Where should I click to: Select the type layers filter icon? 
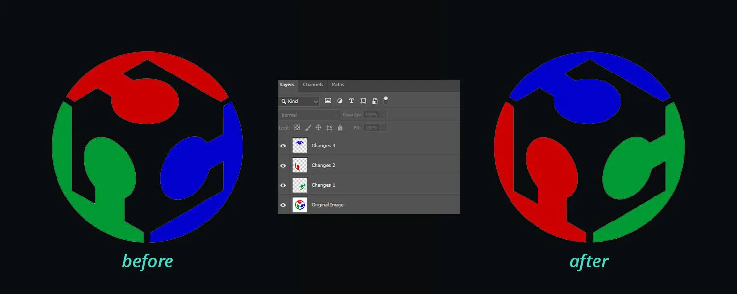[351, 101]
